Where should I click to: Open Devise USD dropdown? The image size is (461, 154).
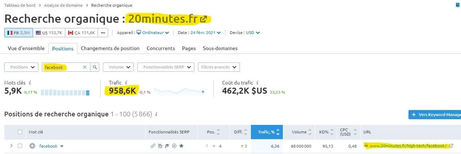point(253,33)
